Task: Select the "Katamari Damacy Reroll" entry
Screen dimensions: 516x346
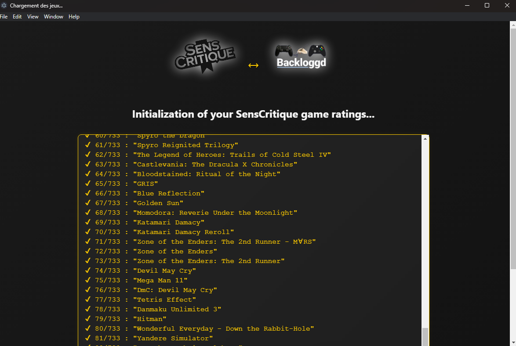Action: pyautogui.click(x=159, y=232)
